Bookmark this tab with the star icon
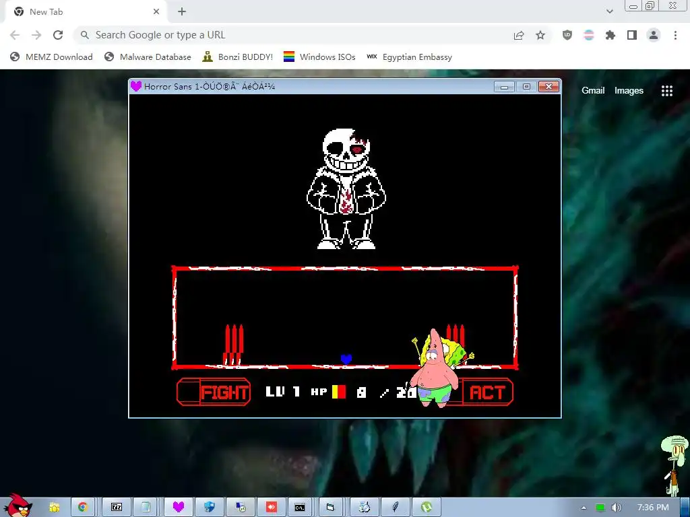Screen dimensions: 690x517 point(540,35)
